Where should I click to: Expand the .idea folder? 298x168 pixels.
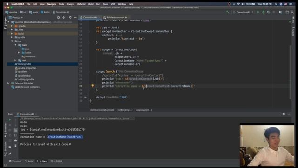[x=12, y=30]
